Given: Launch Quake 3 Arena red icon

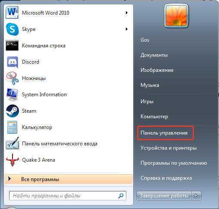Looking at the screenshot, I should (x=13, y=160).
